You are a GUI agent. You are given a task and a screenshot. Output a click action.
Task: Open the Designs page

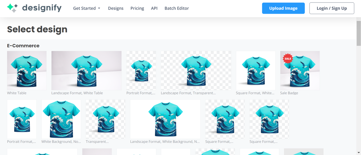116,8
